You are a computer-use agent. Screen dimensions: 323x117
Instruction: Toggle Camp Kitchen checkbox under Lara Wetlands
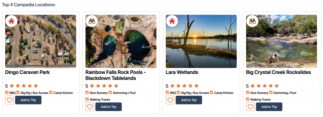[212, 93]
